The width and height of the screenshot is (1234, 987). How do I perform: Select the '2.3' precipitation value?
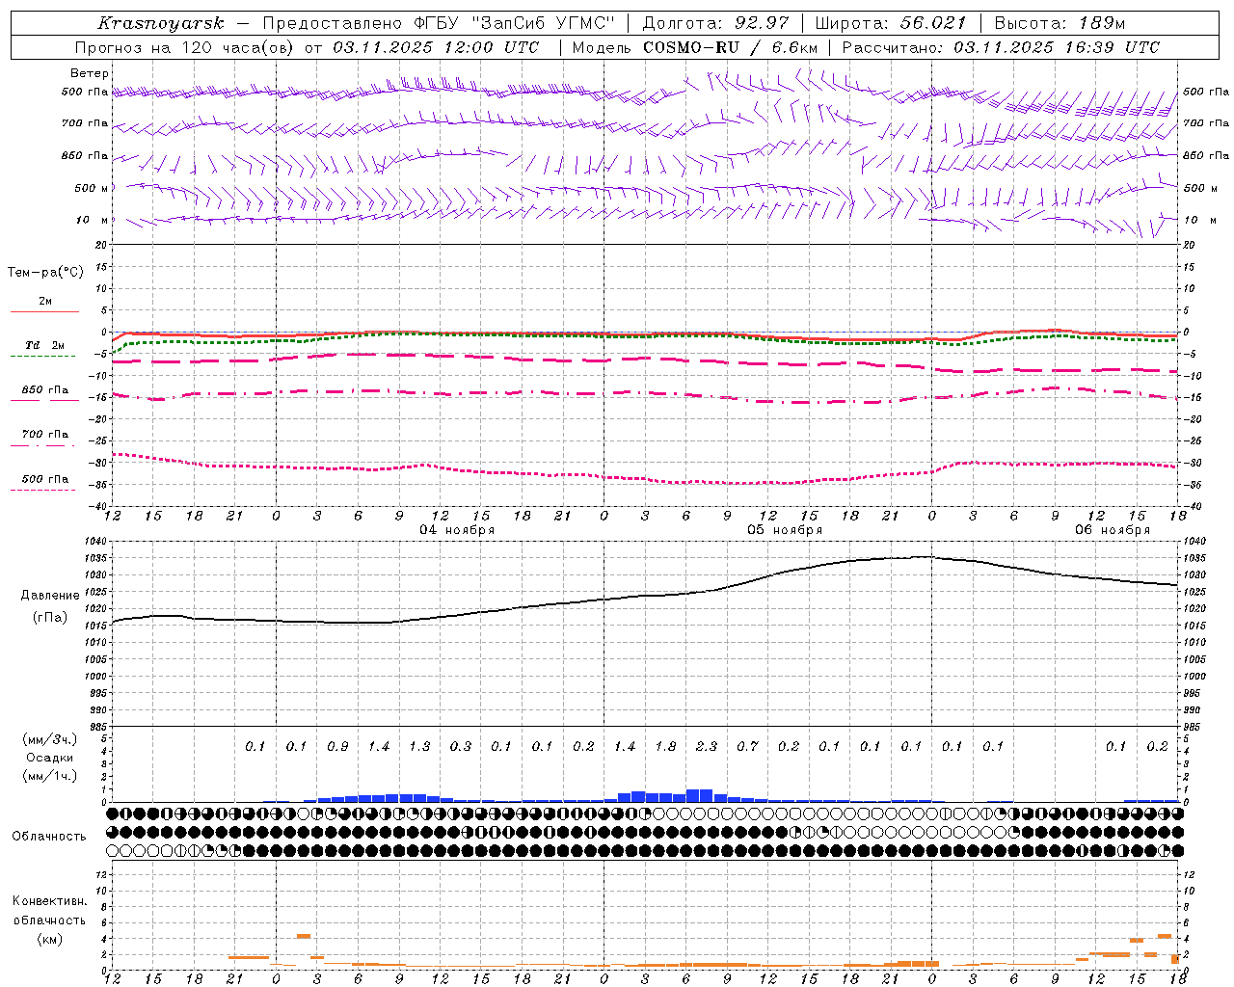tap(707, 746)
